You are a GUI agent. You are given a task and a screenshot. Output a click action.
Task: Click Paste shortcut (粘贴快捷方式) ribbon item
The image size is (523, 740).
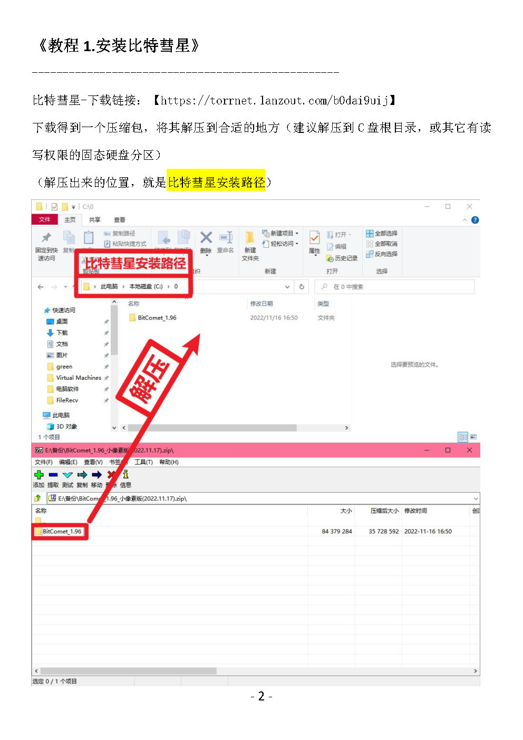click(x=125, y=244)
